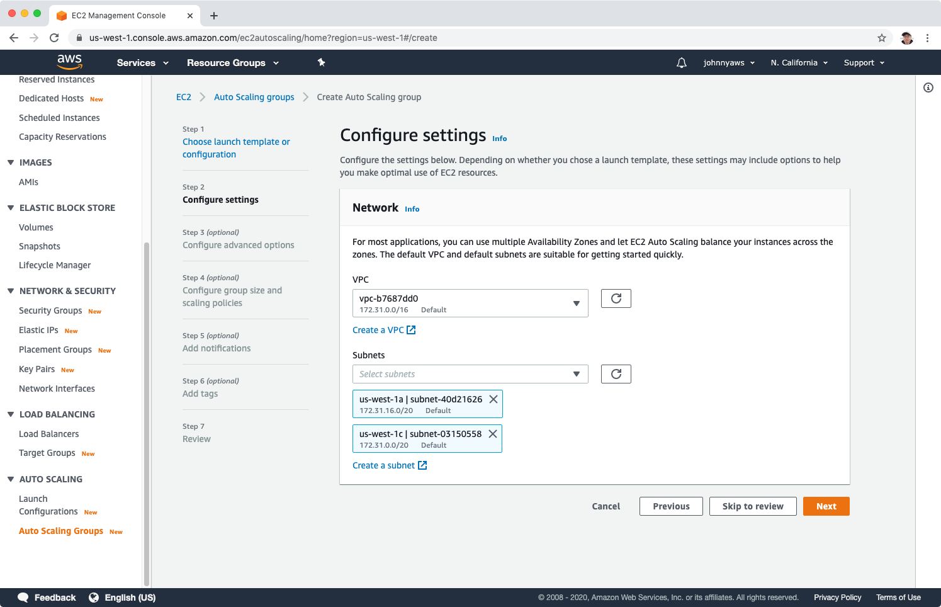Open the Resource Groups menu

(233, 63)
